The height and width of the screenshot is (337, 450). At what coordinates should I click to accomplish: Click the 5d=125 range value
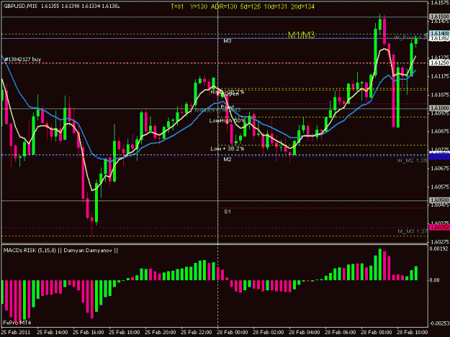point(251,6)
